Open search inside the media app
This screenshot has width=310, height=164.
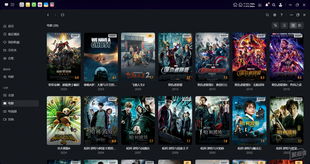[267, 15]
